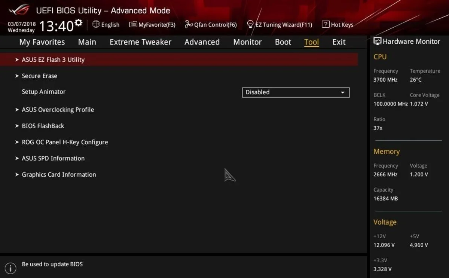The image size is (449, 278).
Task: Open the Setup Animator dropdown
Action: pos(296,92)
